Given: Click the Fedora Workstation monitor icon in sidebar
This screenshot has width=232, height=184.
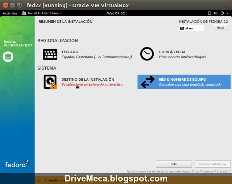Looking at the screenshot, I should 8,57.
